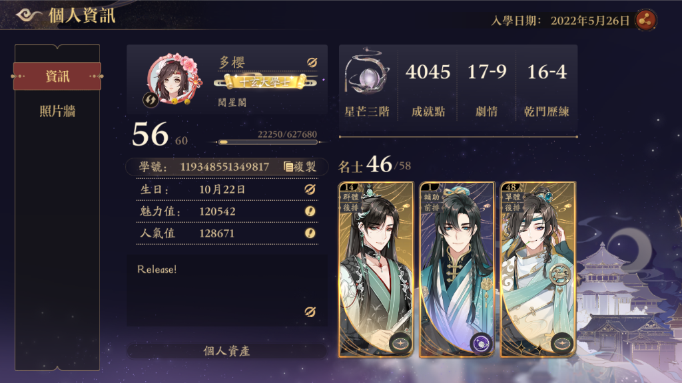Toggle birthday visibility eye icon
The image size is (682, 383).
coord(310,190)
